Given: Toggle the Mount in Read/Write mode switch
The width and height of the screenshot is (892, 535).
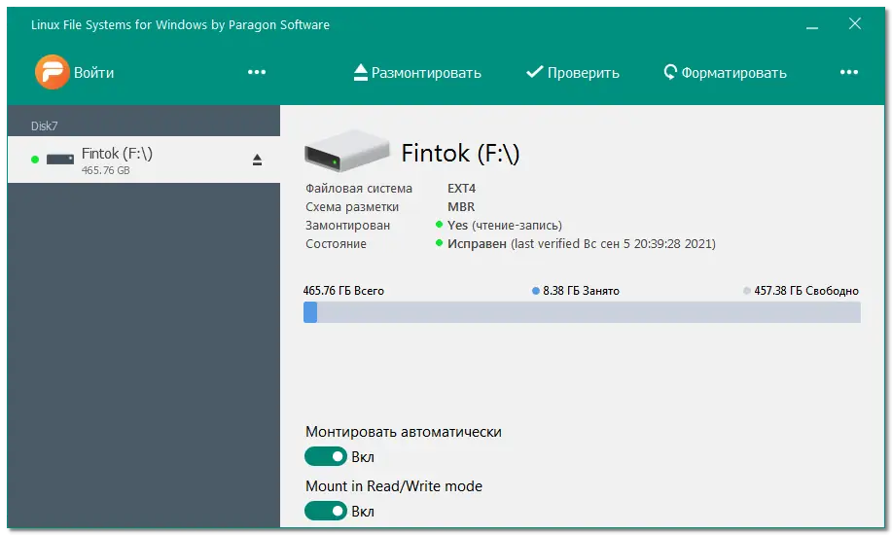Looking at the screenshot, I should (326, 511).
